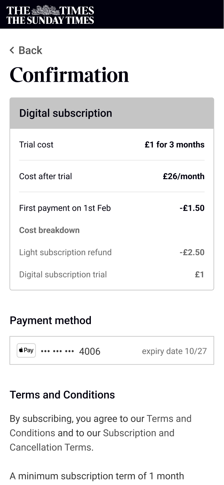This screenshot has height=485, width=224.
Task: Click the Cost breakdown label
Action: tap(49, 230)
